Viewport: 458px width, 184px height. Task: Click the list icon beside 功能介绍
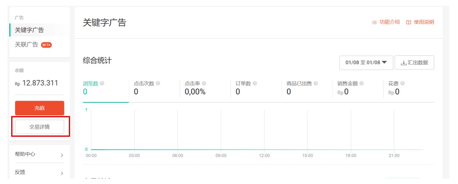[x=374, y=22]
